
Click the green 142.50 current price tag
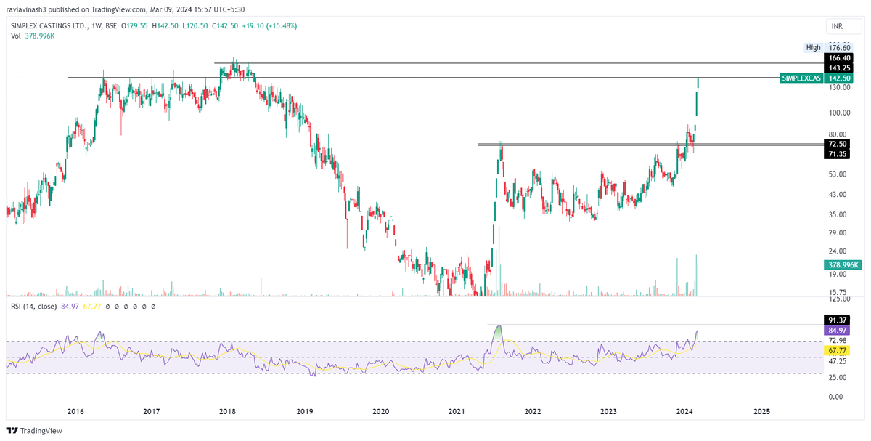[839, 78]
